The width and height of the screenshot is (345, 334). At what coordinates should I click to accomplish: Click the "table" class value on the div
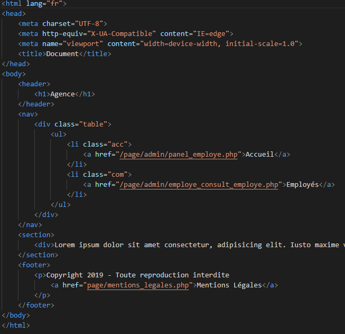(x=95, y=124)
